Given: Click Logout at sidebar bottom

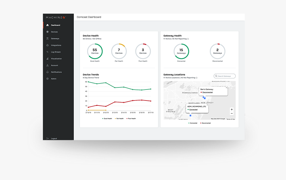Looking at the screenshot, I should pyautogui.click(x=54, y=138).
